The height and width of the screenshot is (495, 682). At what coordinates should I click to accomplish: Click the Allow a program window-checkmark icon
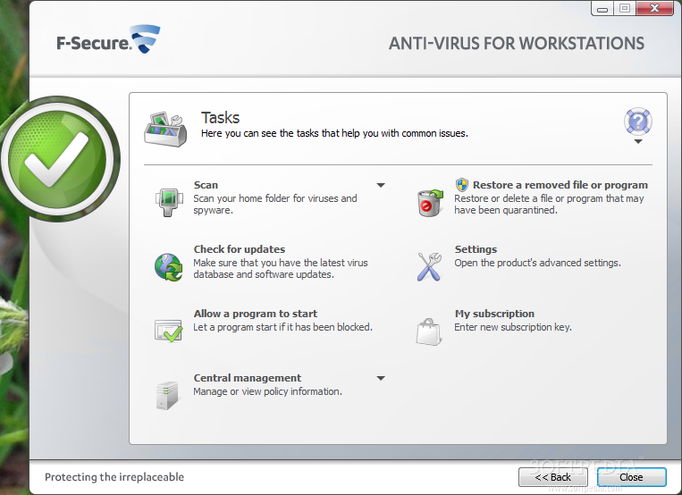click(x=169, y=331)
